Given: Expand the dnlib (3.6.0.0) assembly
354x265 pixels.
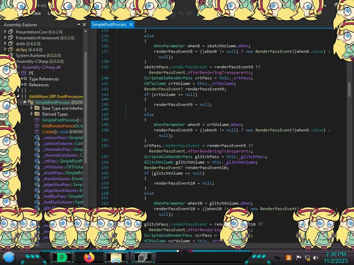Looking at the screenshot, I should tap(5, 43).
